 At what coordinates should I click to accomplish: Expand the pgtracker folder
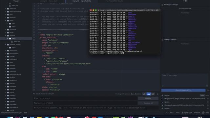pos(6,105)
